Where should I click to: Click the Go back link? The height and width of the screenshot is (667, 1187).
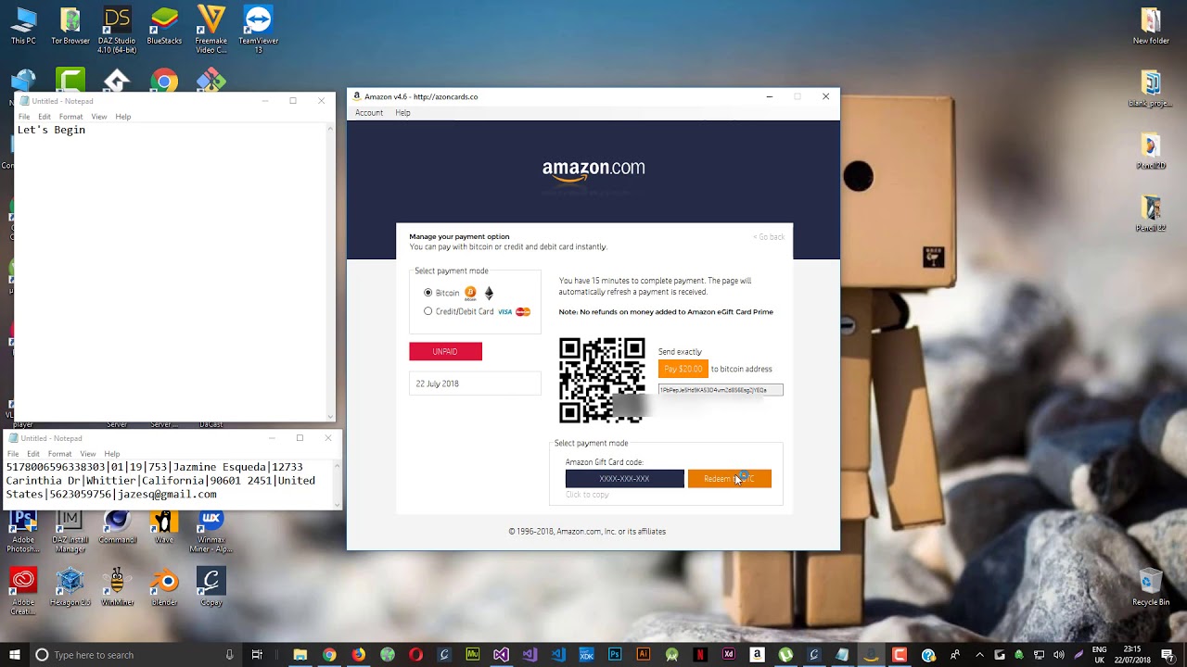(769, 237)
